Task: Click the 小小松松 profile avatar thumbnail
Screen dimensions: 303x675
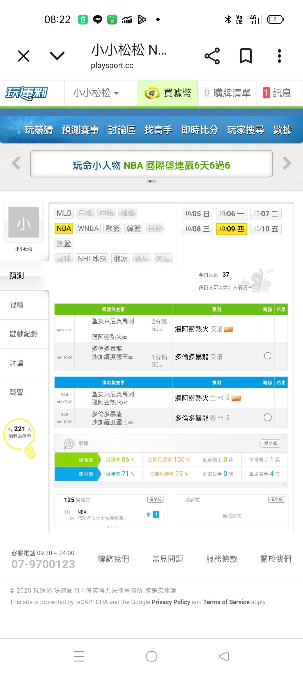Action: click(24, 222)
